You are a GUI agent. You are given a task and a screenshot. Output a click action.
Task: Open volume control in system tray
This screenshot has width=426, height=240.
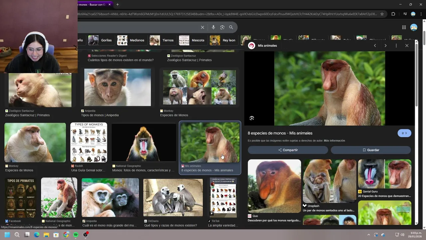(402, 235)
